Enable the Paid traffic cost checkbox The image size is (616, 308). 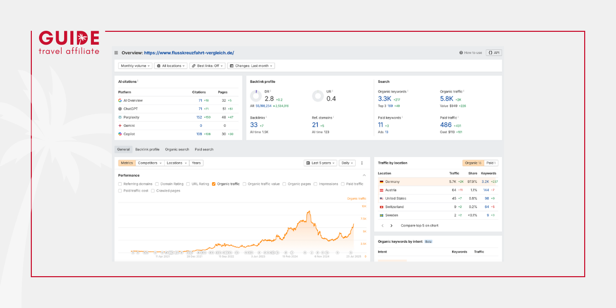[x=120, y=191]
